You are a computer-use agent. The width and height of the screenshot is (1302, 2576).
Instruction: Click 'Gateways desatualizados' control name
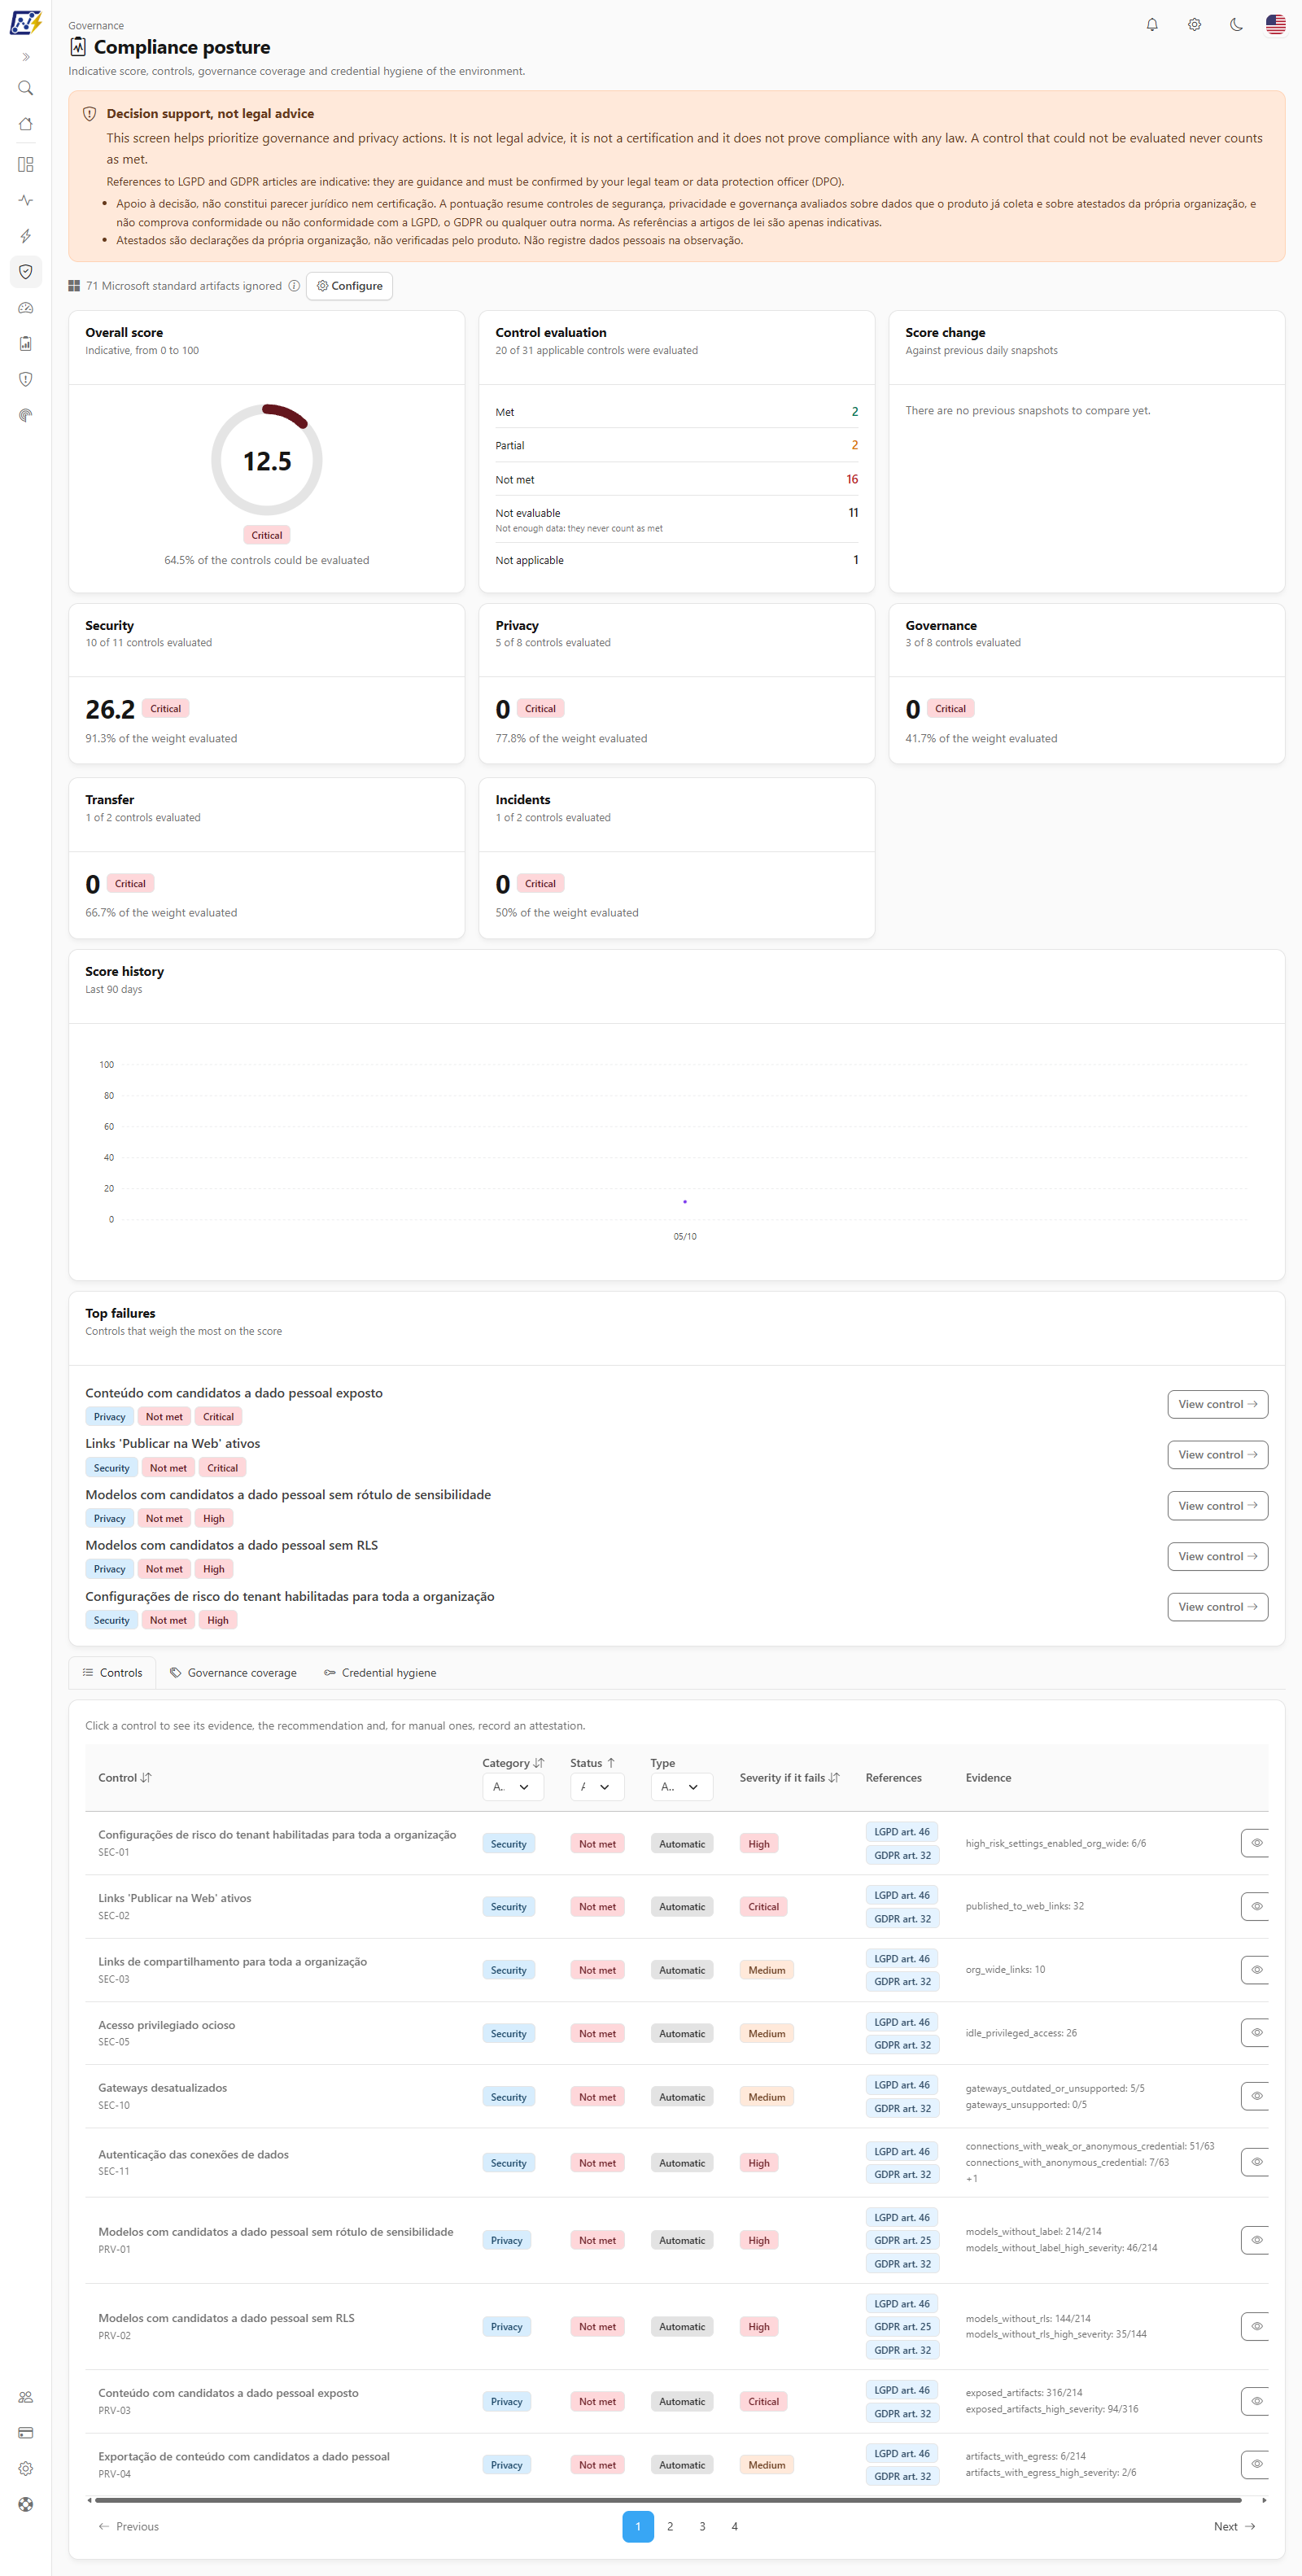(162, 2088)
